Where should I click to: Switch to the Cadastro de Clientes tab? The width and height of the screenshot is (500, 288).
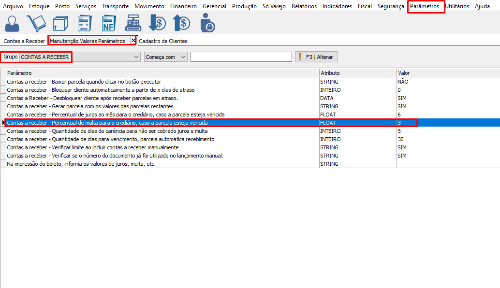[x=163, y=41]
